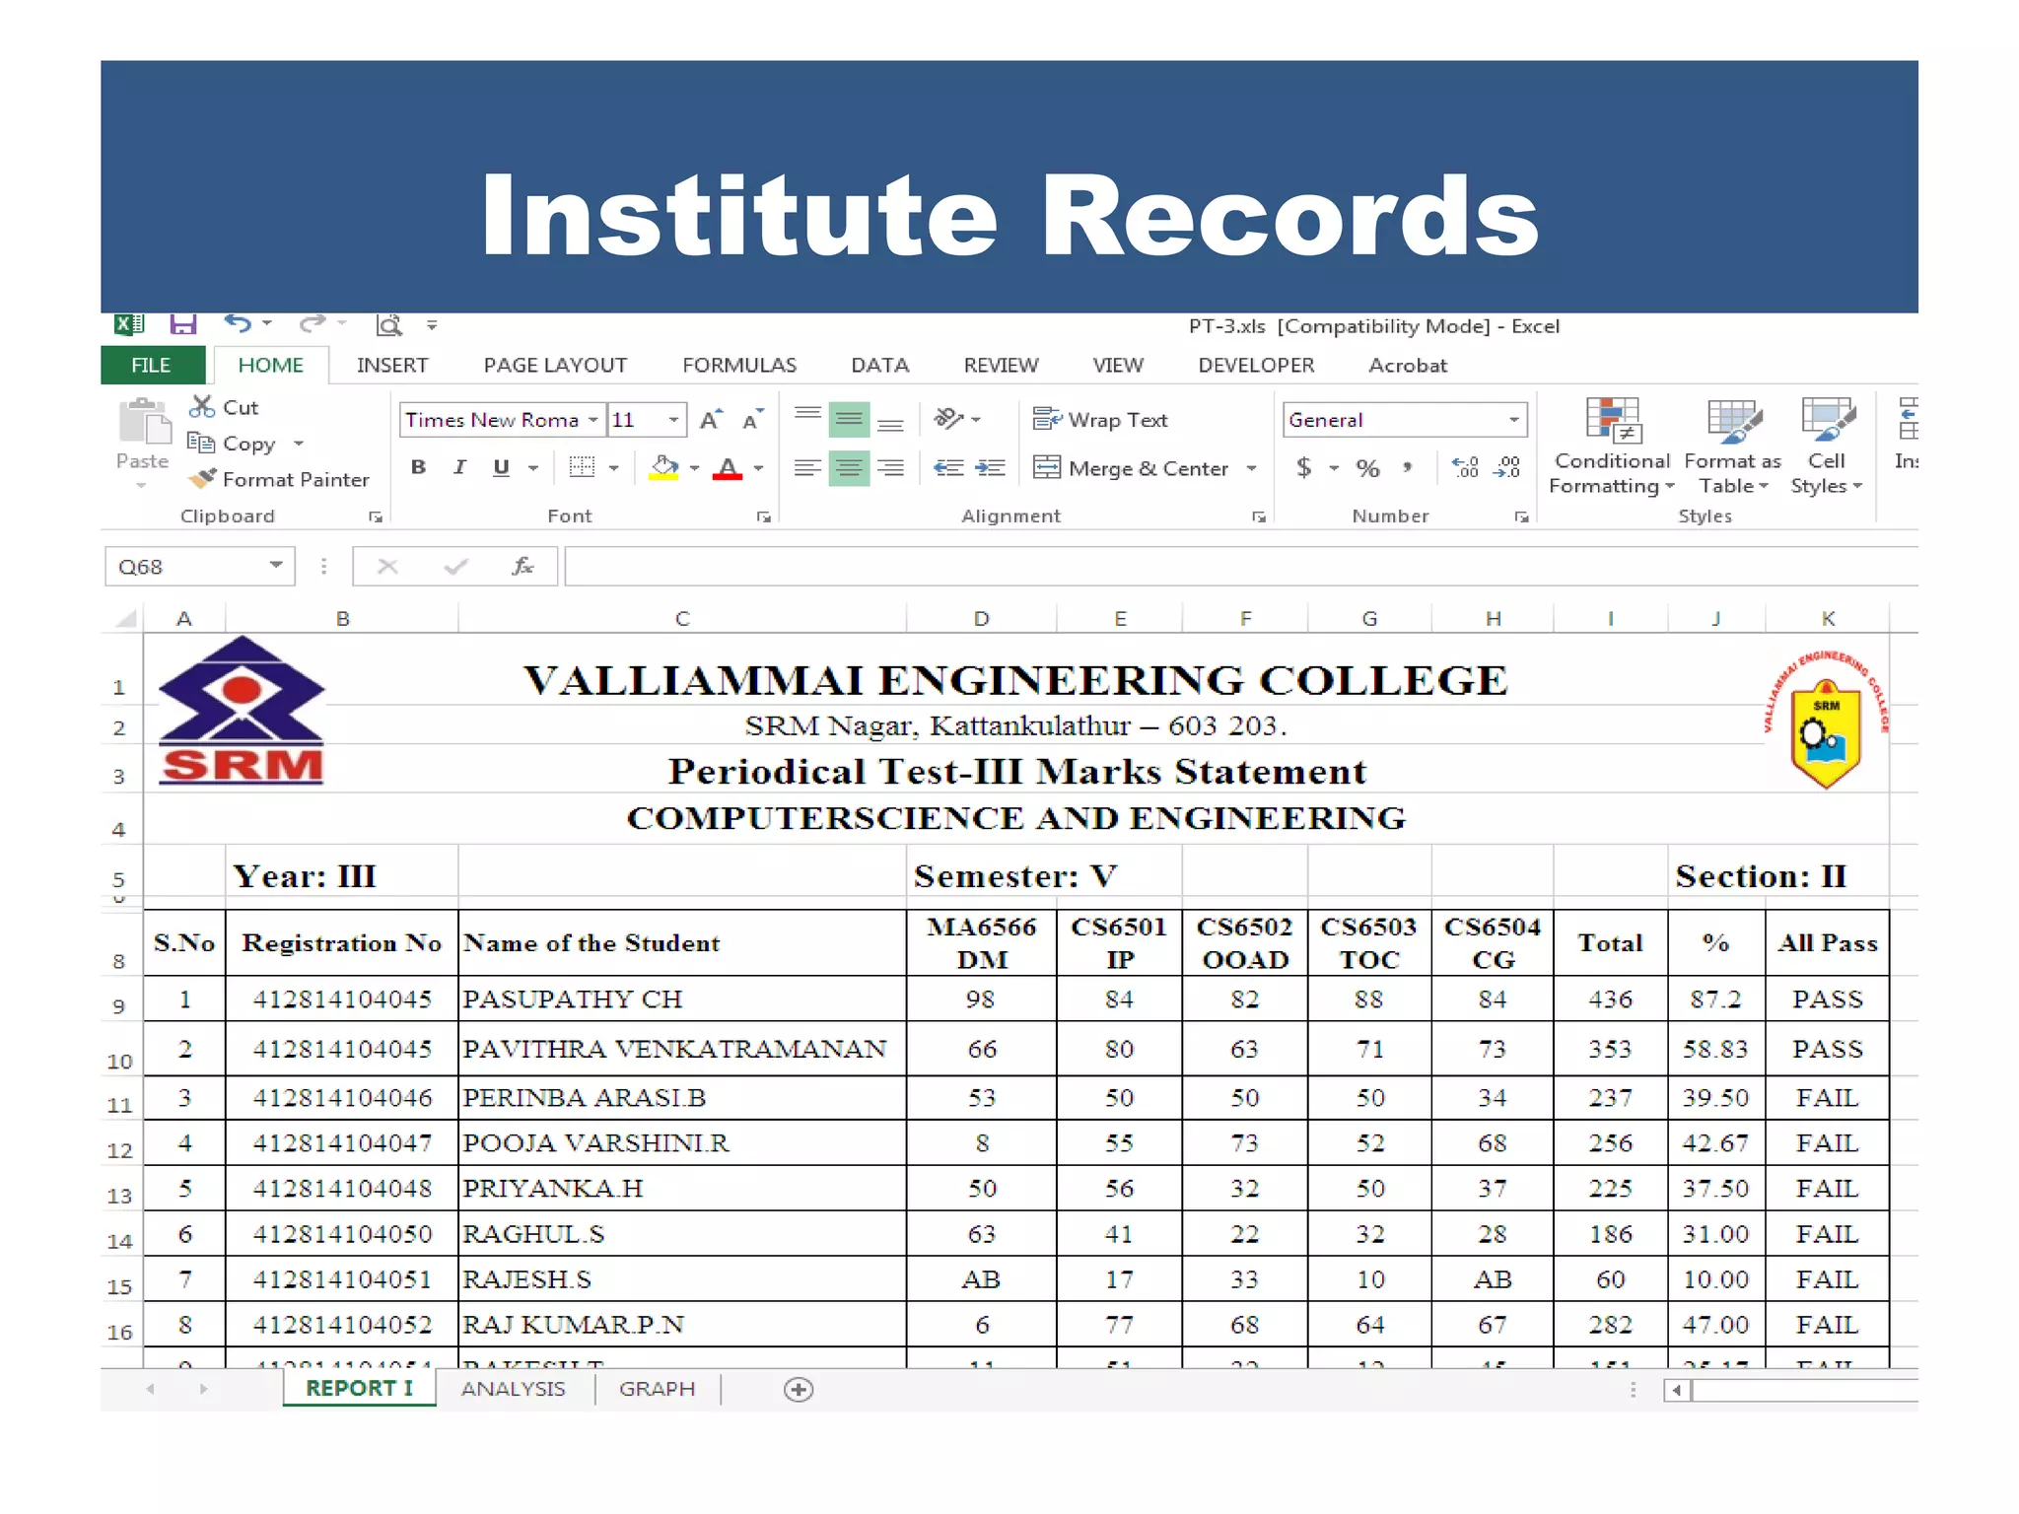Click the Increase Font Size icon

coord(710,420)
